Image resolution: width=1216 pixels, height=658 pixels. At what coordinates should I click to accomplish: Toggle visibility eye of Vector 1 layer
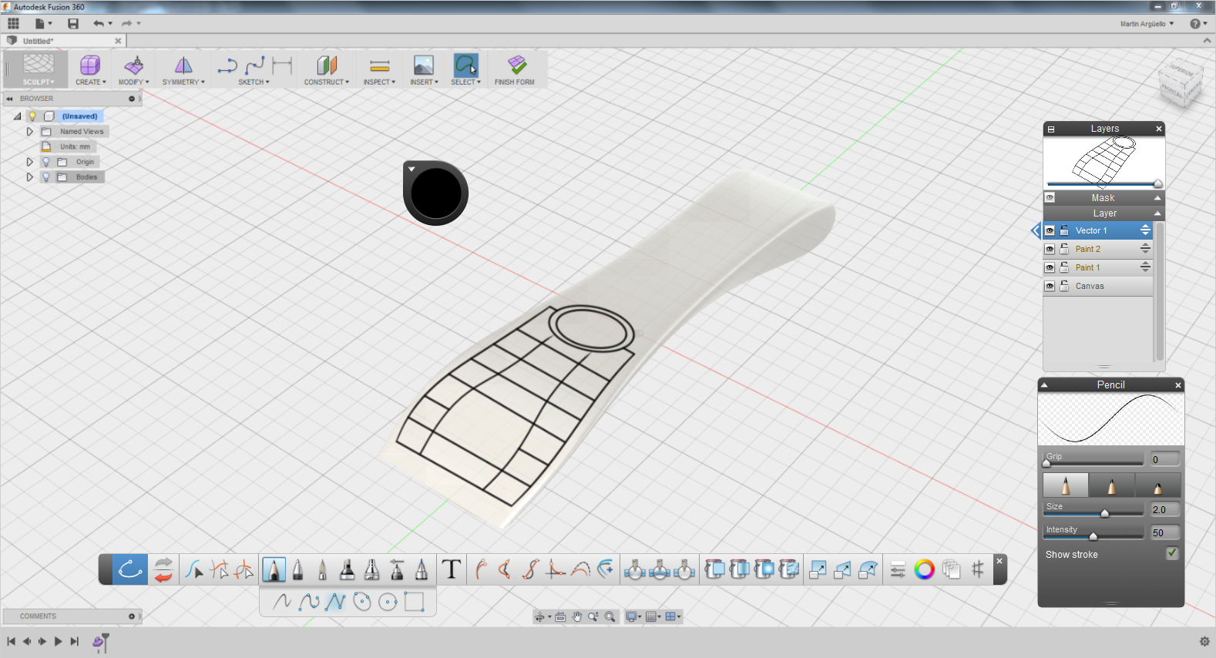pyautogui.click(x=1050, y=230)
